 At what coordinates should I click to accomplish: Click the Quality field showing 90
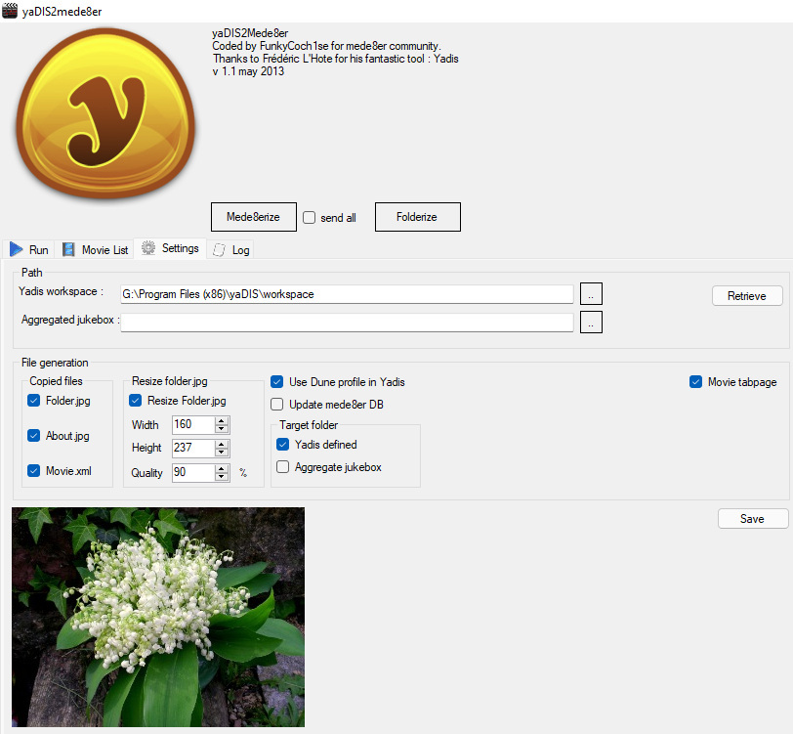click(193, 472)
